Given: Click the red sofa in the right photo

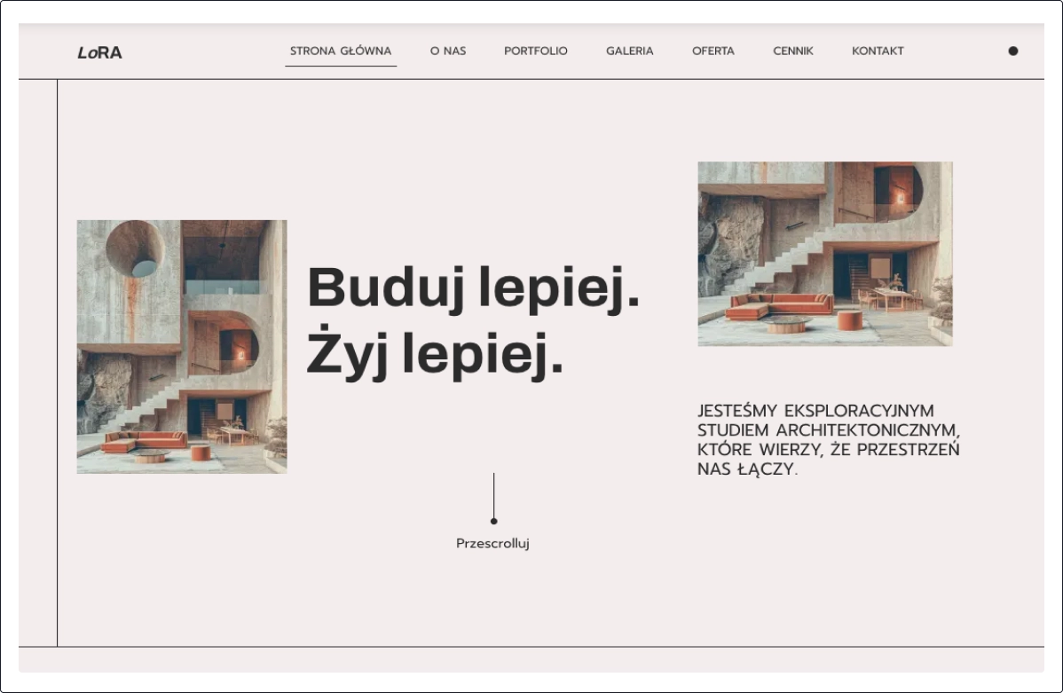Looking at the screenshot, I should [x=781, y=304].
